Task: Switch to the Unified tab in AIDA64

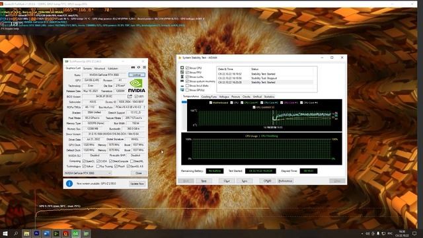Action: tap(257, 97)
